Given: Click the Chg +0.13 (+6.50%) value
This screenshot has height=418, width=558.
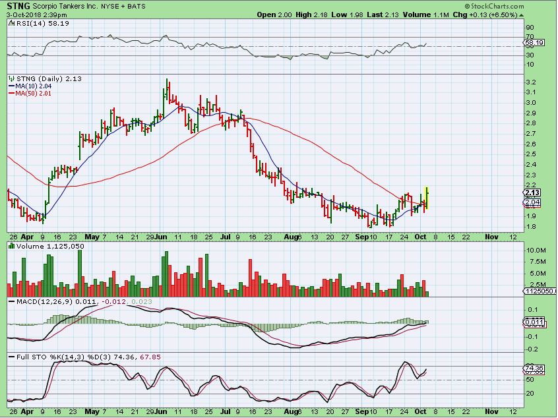Looking at the screenshot, I should pyautogui.click(x=485, y=15).
